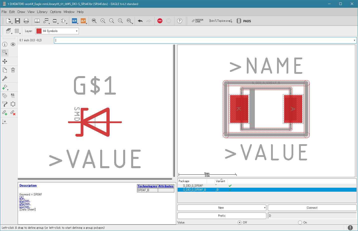Click the Show eye icon tool
Viewport: 358px width, 231px height.
pos(13,44)
